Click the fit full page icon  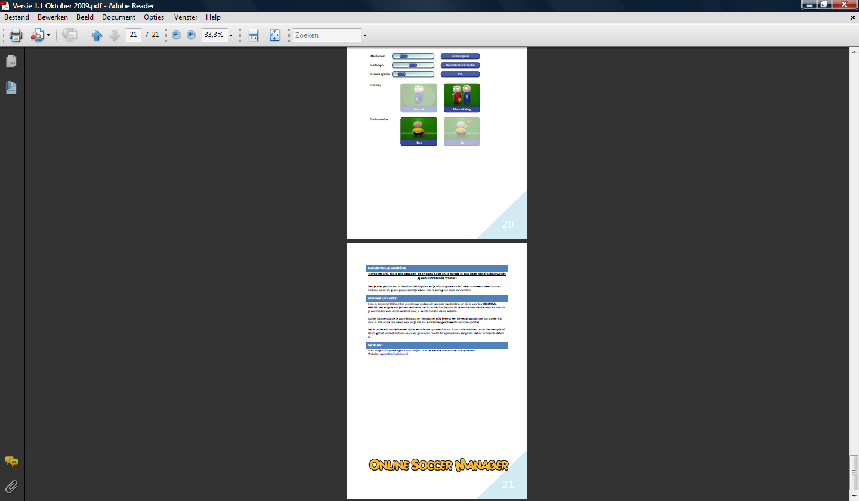pos(274,35)
